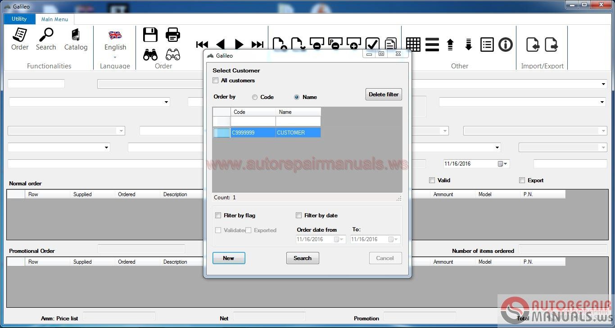Tick the Validated checkbox in the dialog
615x328 pixels.
pyautogui.click(x=218, y=230)
